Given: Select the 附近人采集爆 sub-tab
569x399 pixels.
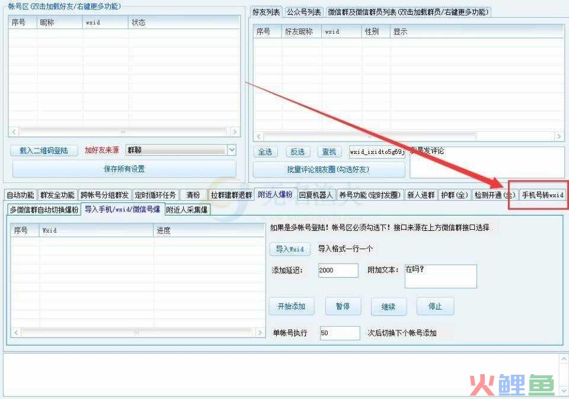Looking at the screenshot, I should click(187, 210).
